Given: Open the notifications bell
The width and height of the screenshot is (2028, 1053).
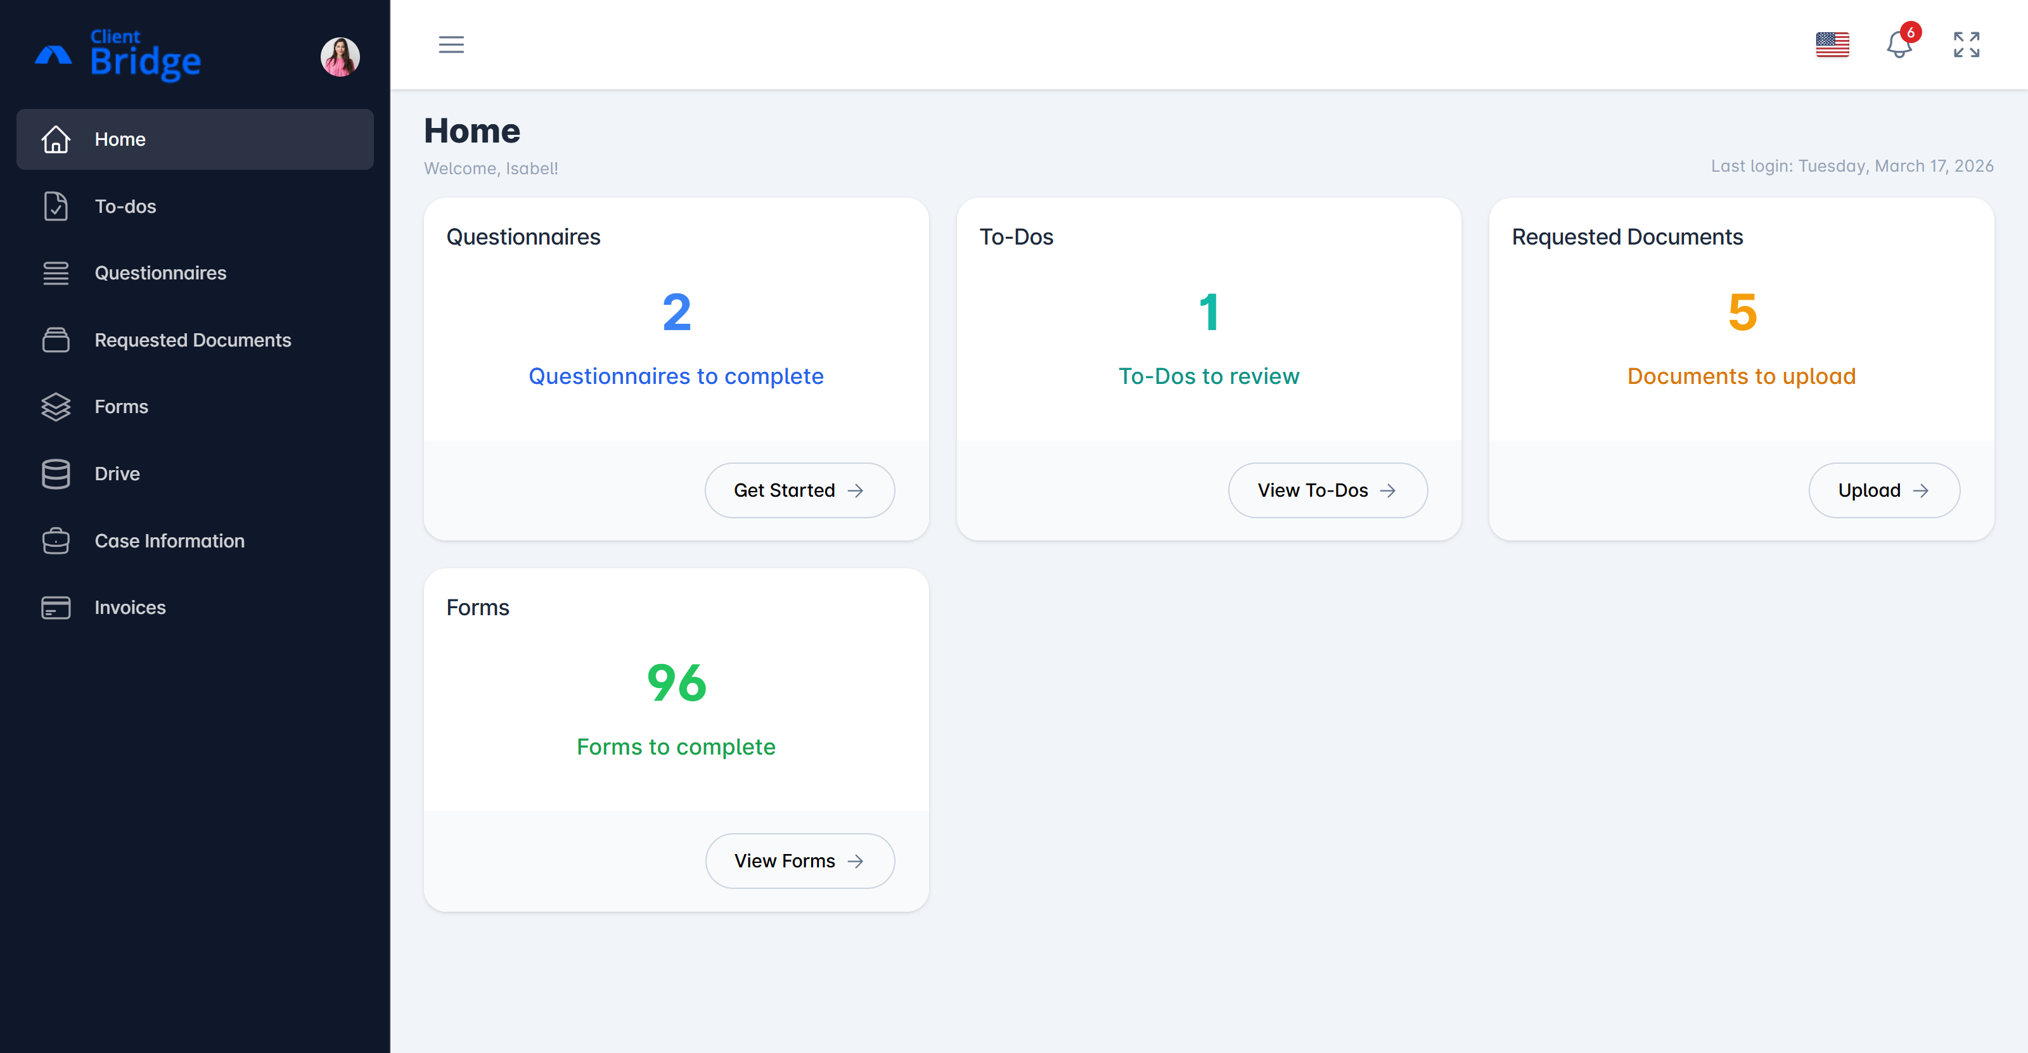Looking at the screenshot, I should pos(1898,45).
